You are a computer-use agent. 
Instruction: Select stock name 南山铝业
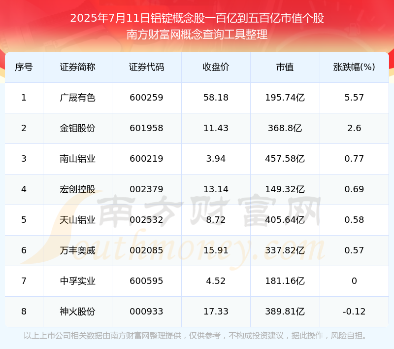78,159
